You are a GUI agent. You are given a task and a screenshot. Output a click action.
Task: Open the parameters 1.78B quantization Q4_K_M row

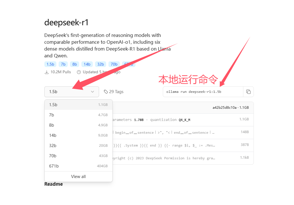point(183,120)
